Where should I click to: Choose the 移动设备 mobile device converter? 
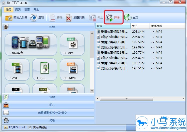[x=31, y=44]
